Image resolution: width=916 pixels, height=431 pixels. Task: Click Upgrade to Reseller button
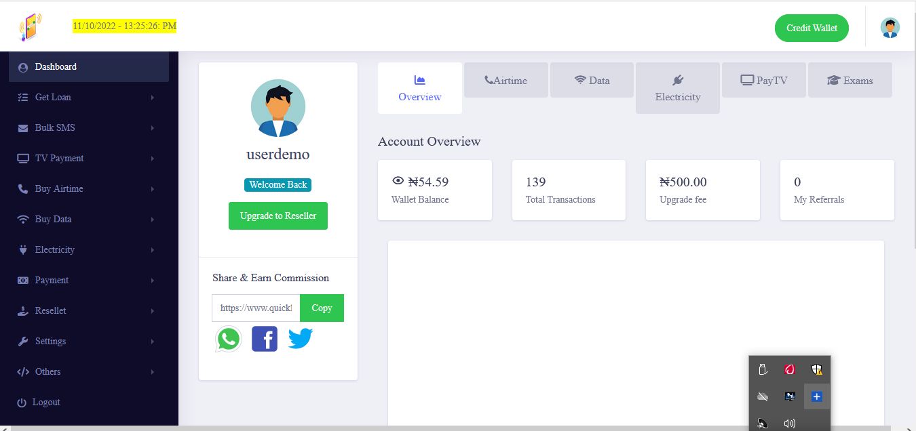tap(278, 215)
